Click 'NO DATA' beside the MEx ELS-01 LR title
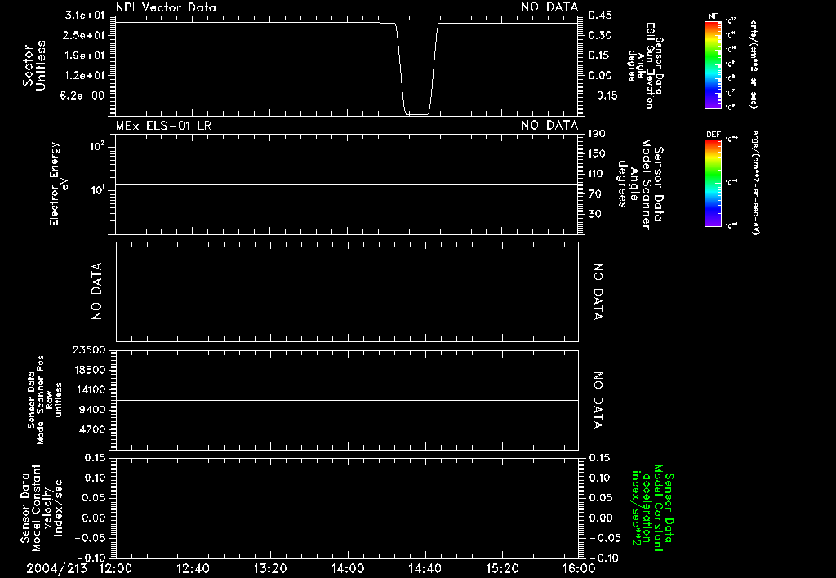836x578 pixels. tap(549, 126)
